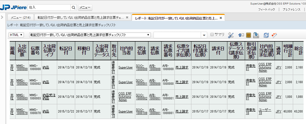
Task: Toggle the サマリ checkbox
Action: tap(212, 35)
